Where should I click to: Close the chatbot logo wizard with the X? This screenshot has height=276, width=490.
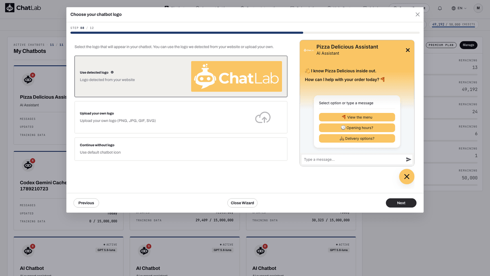(417, 14)
